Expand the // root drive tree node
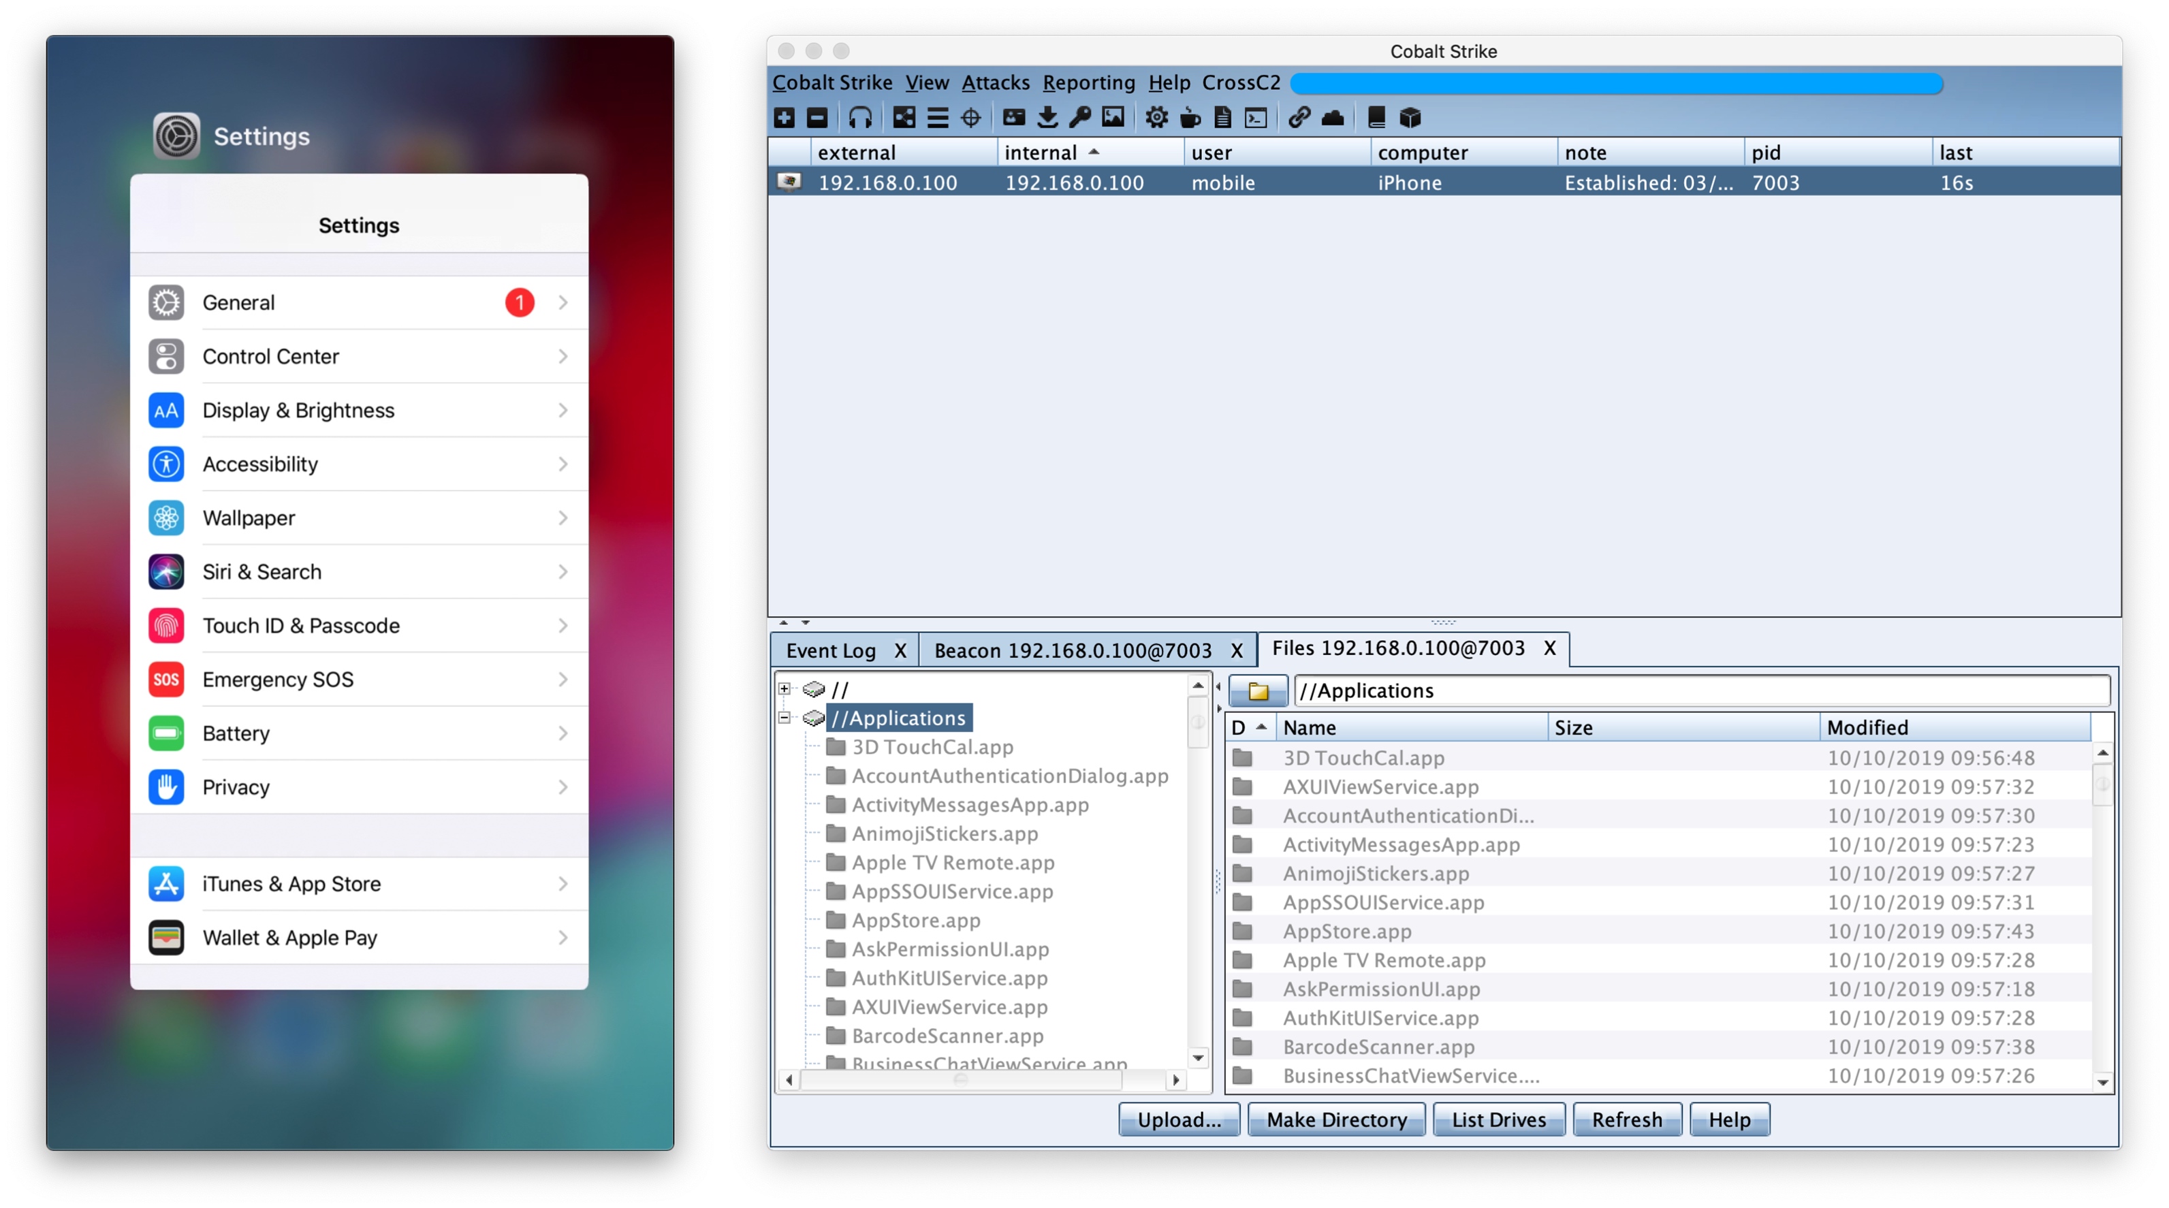This screenshot has width=2169, height=1208. pos(785,688)
